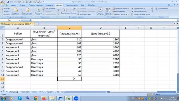Expand Ungroup (Разгруппировать) dropdown

(147, 12)
